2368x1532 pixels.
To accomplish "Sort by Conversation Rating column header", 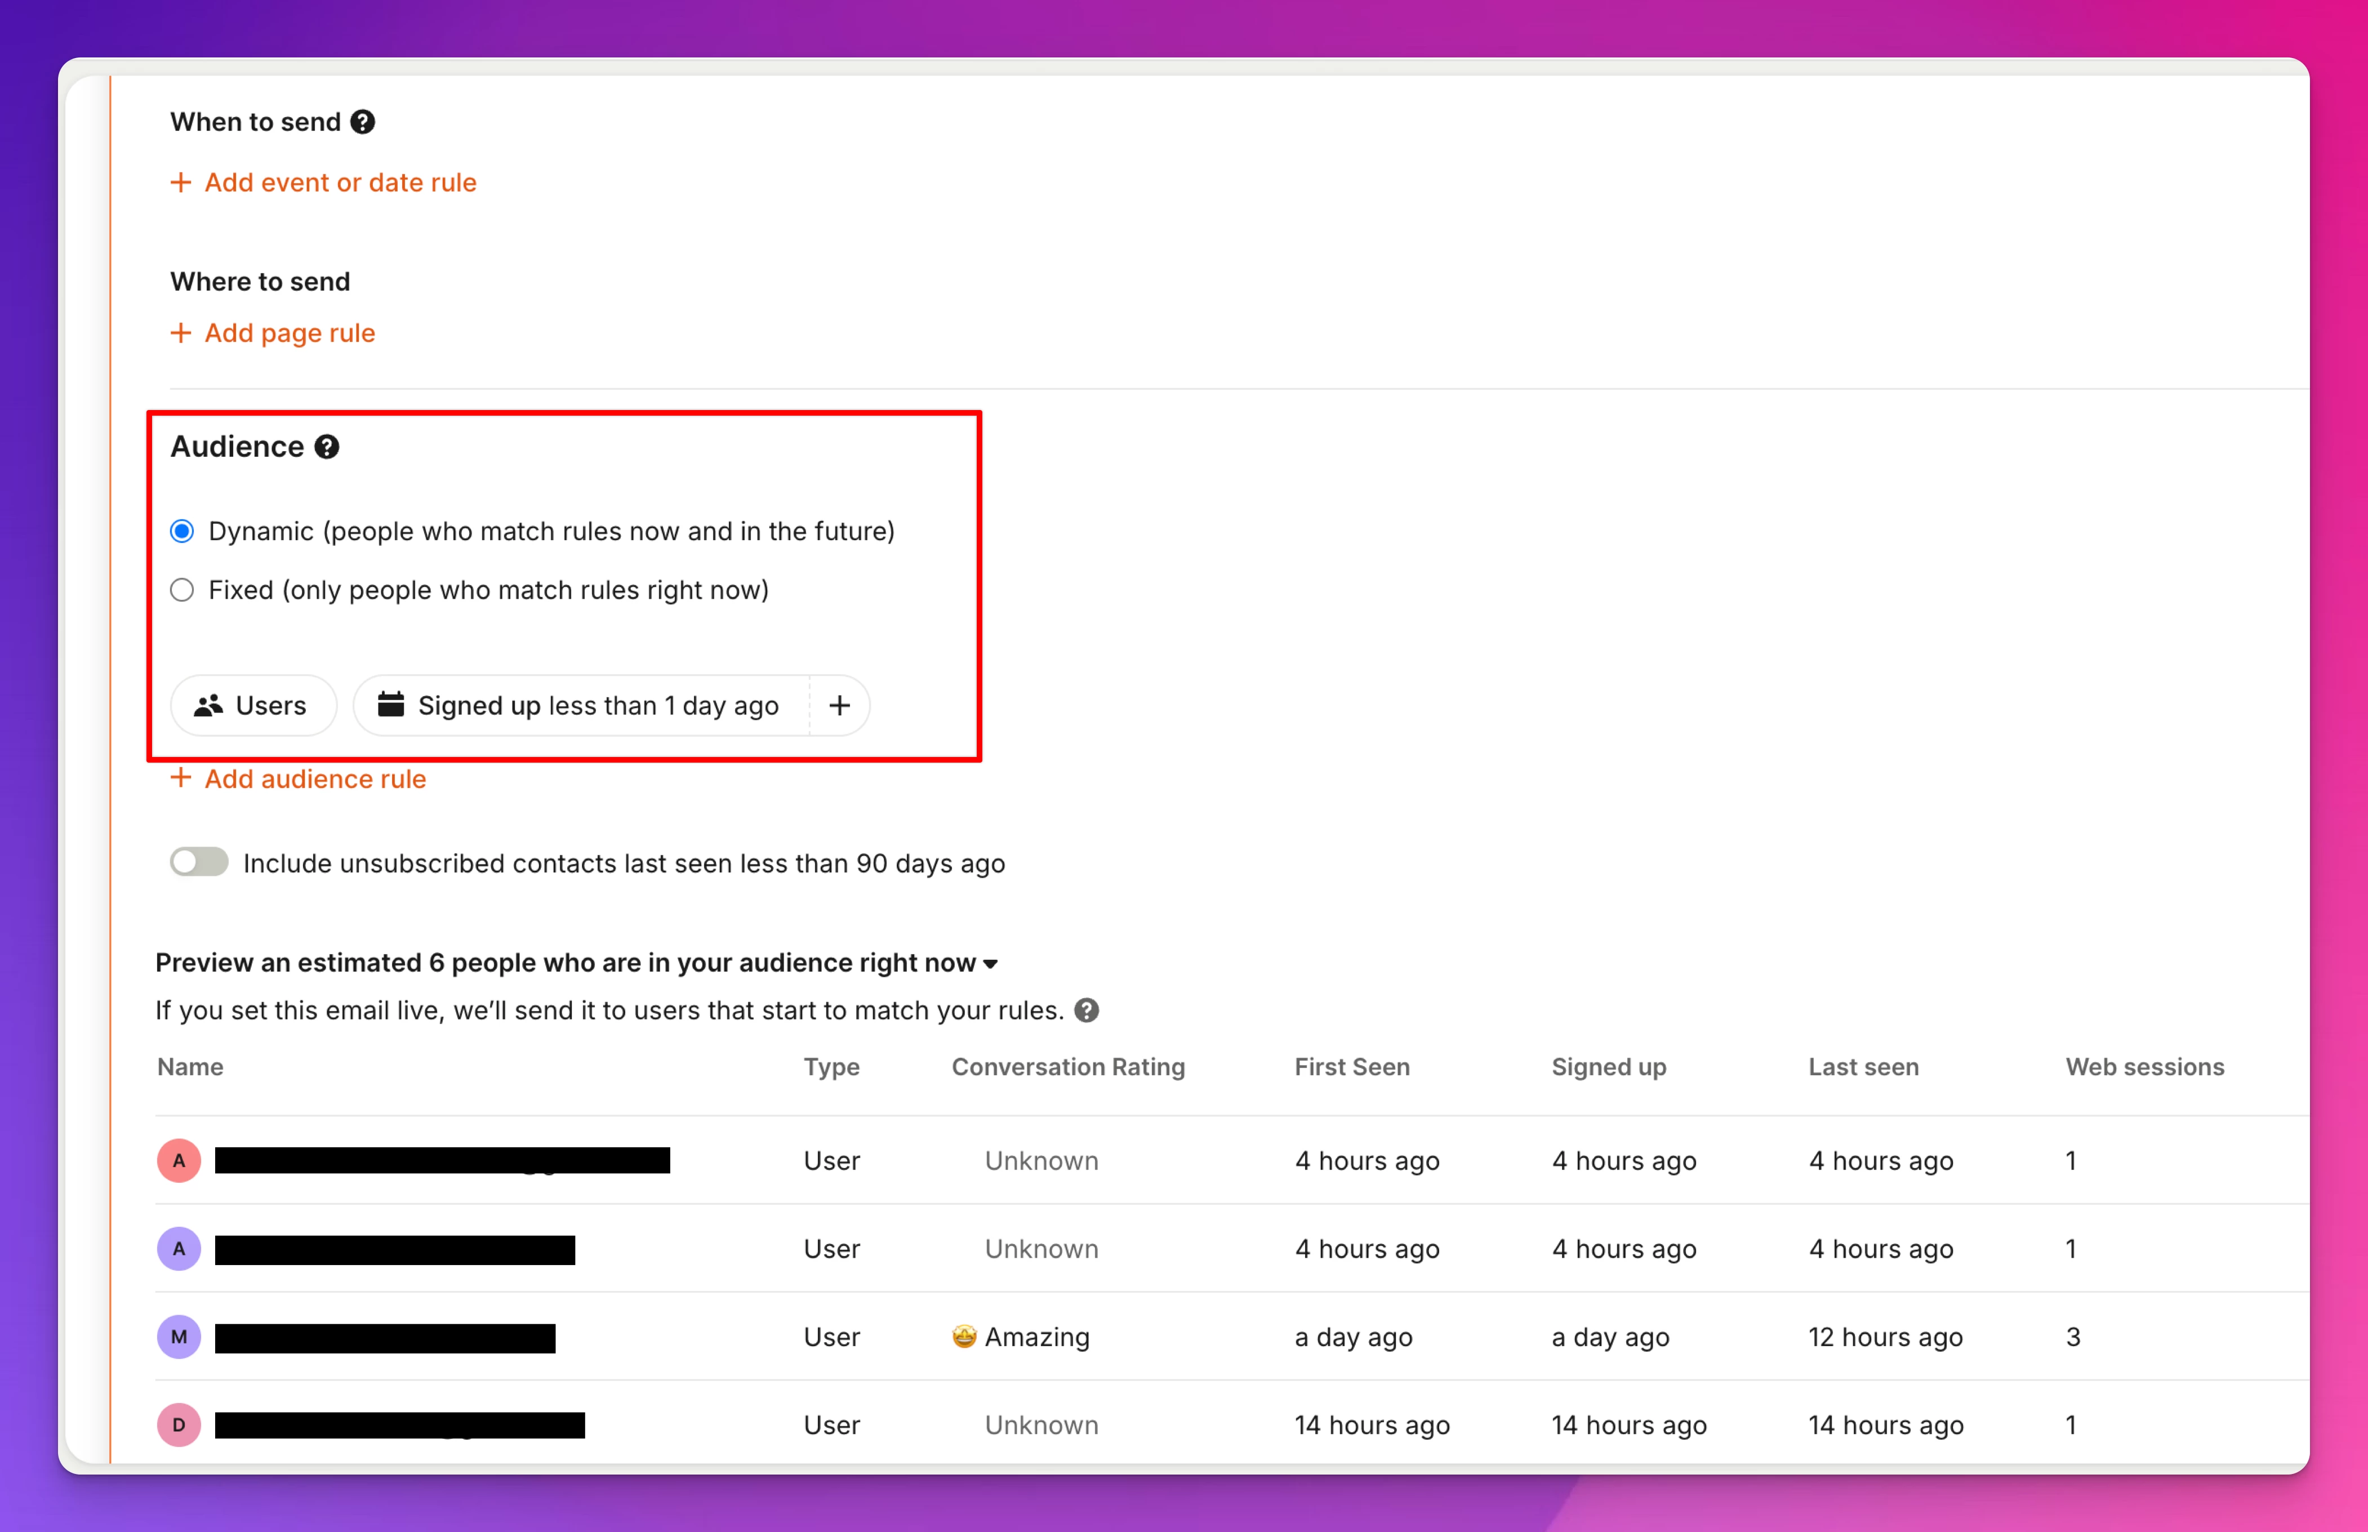I will coord(1069,1066).
